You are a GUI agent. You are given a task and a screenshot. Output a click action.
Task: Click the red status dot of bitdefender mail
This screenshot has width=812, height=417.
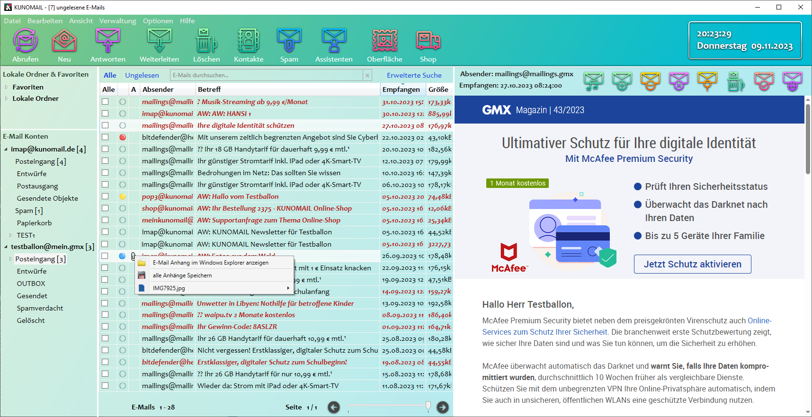pyautogui.click(x=123, y=137)
